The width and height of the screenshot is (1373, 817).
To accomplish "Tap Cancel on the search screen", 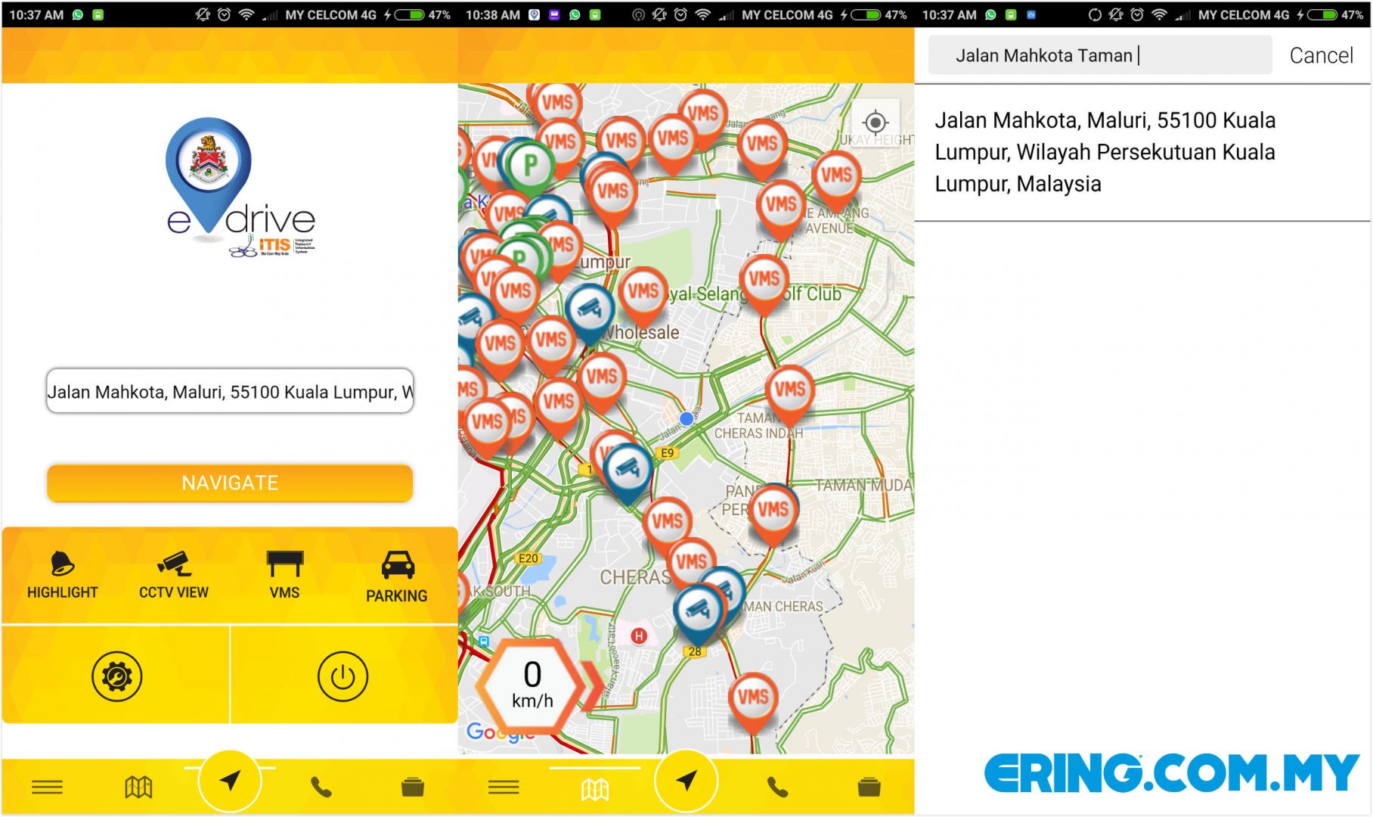I will [x=1321, y=55].
